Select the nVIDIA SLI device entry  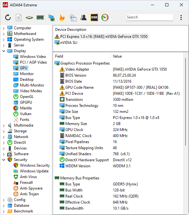pyautogui.click(x=69, y=43)
